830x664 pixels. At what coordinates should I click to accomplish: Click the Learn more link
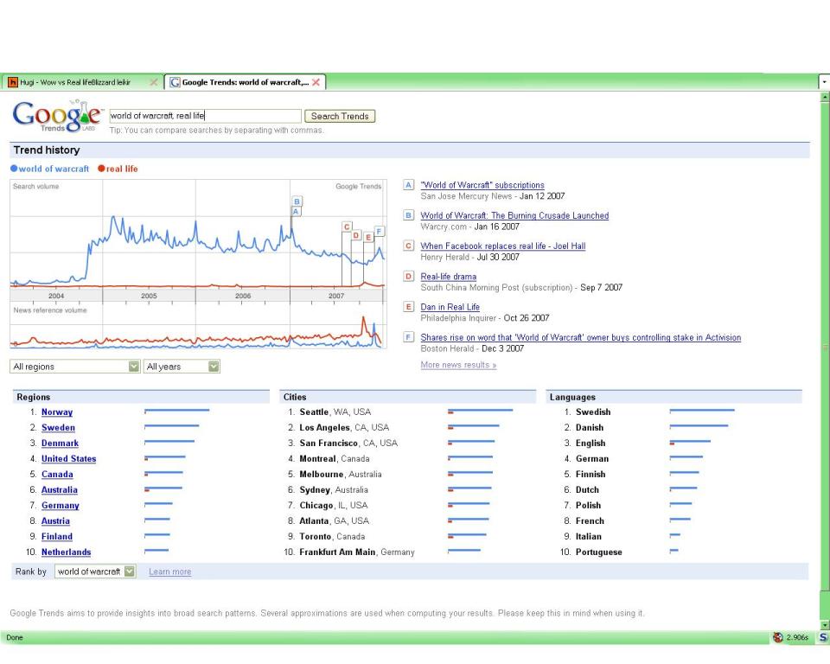[170, 571]
